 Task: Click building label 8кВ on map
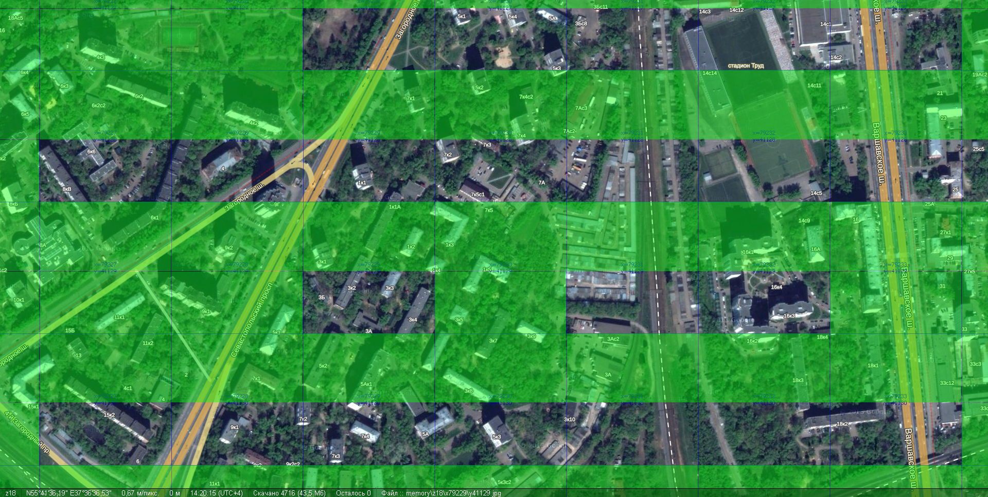(67, 189)
